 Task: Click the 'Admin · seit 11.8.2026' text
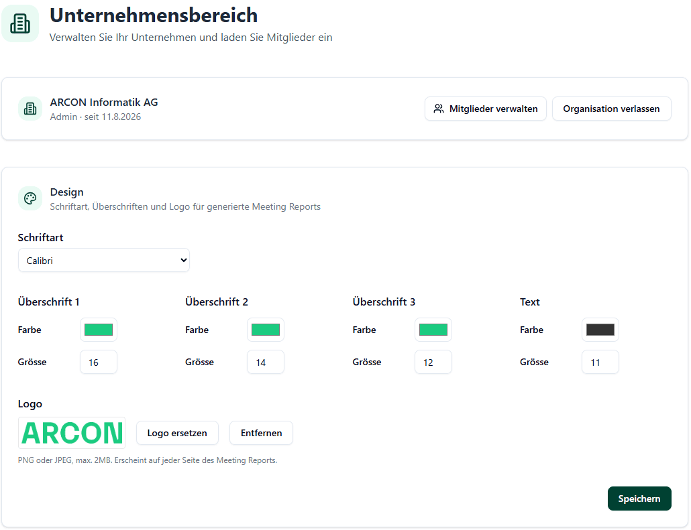pos(95,117)
